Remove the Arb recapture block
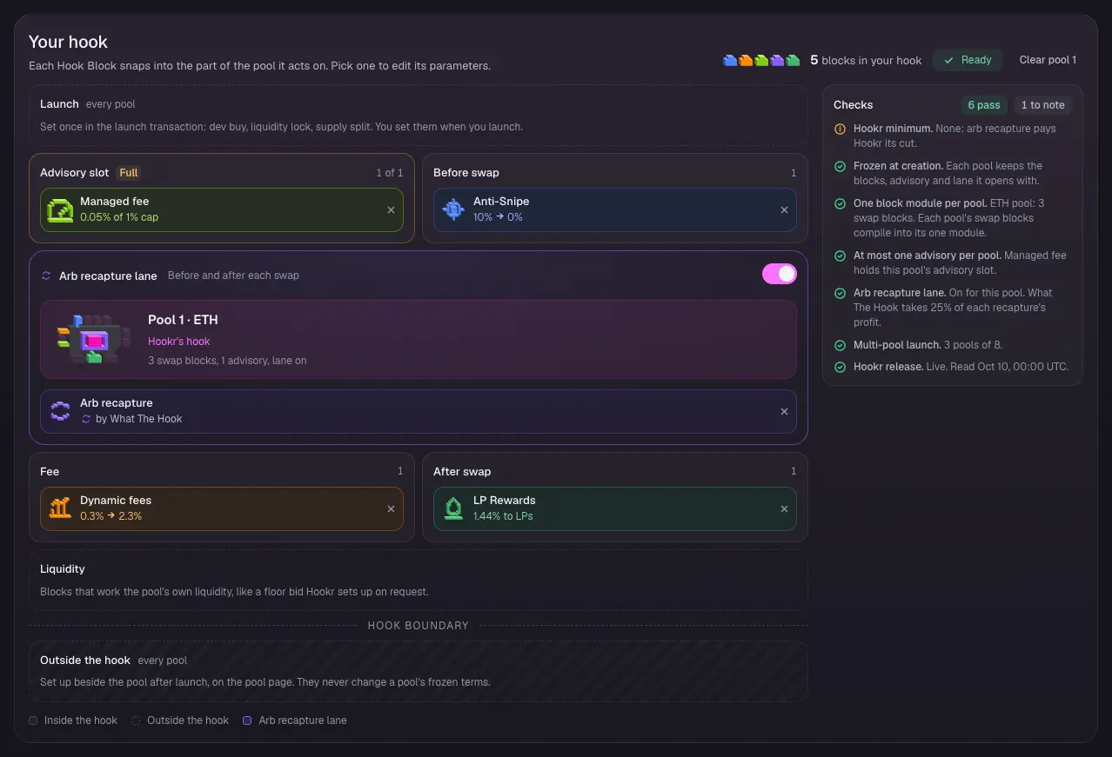 coord(784,411)
